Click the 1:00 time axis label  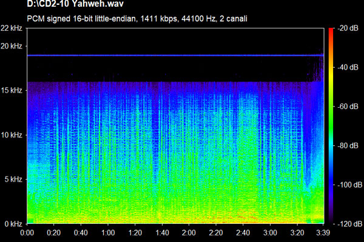pyautogui.click(x=108, y=232)
